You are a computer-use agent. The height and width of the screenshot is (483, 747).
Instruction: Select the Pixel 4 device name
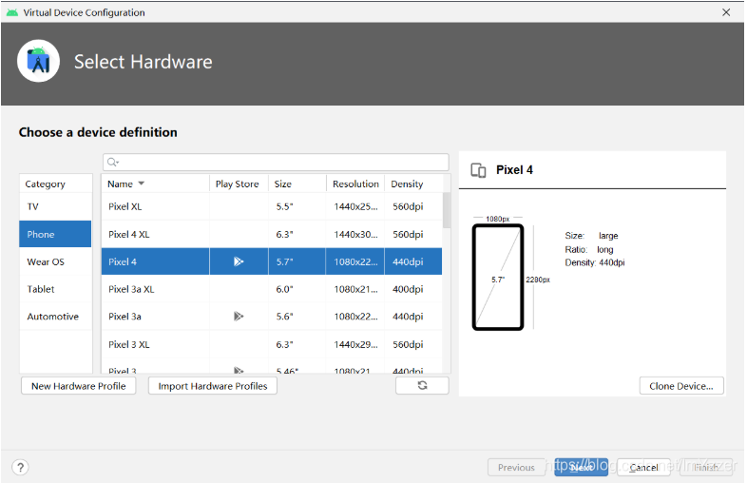click(123, 261)
